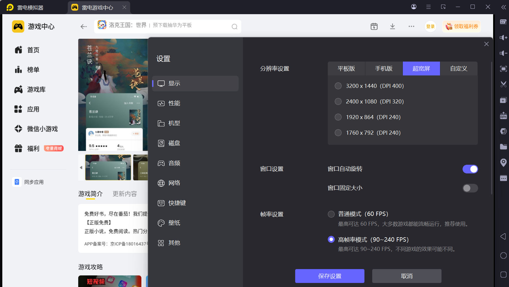Image resolution: width=509 pixels, height=287 pixels.
Task: Click the left arrow of thumbnail carousel
Action: click(x=81, y=168)
